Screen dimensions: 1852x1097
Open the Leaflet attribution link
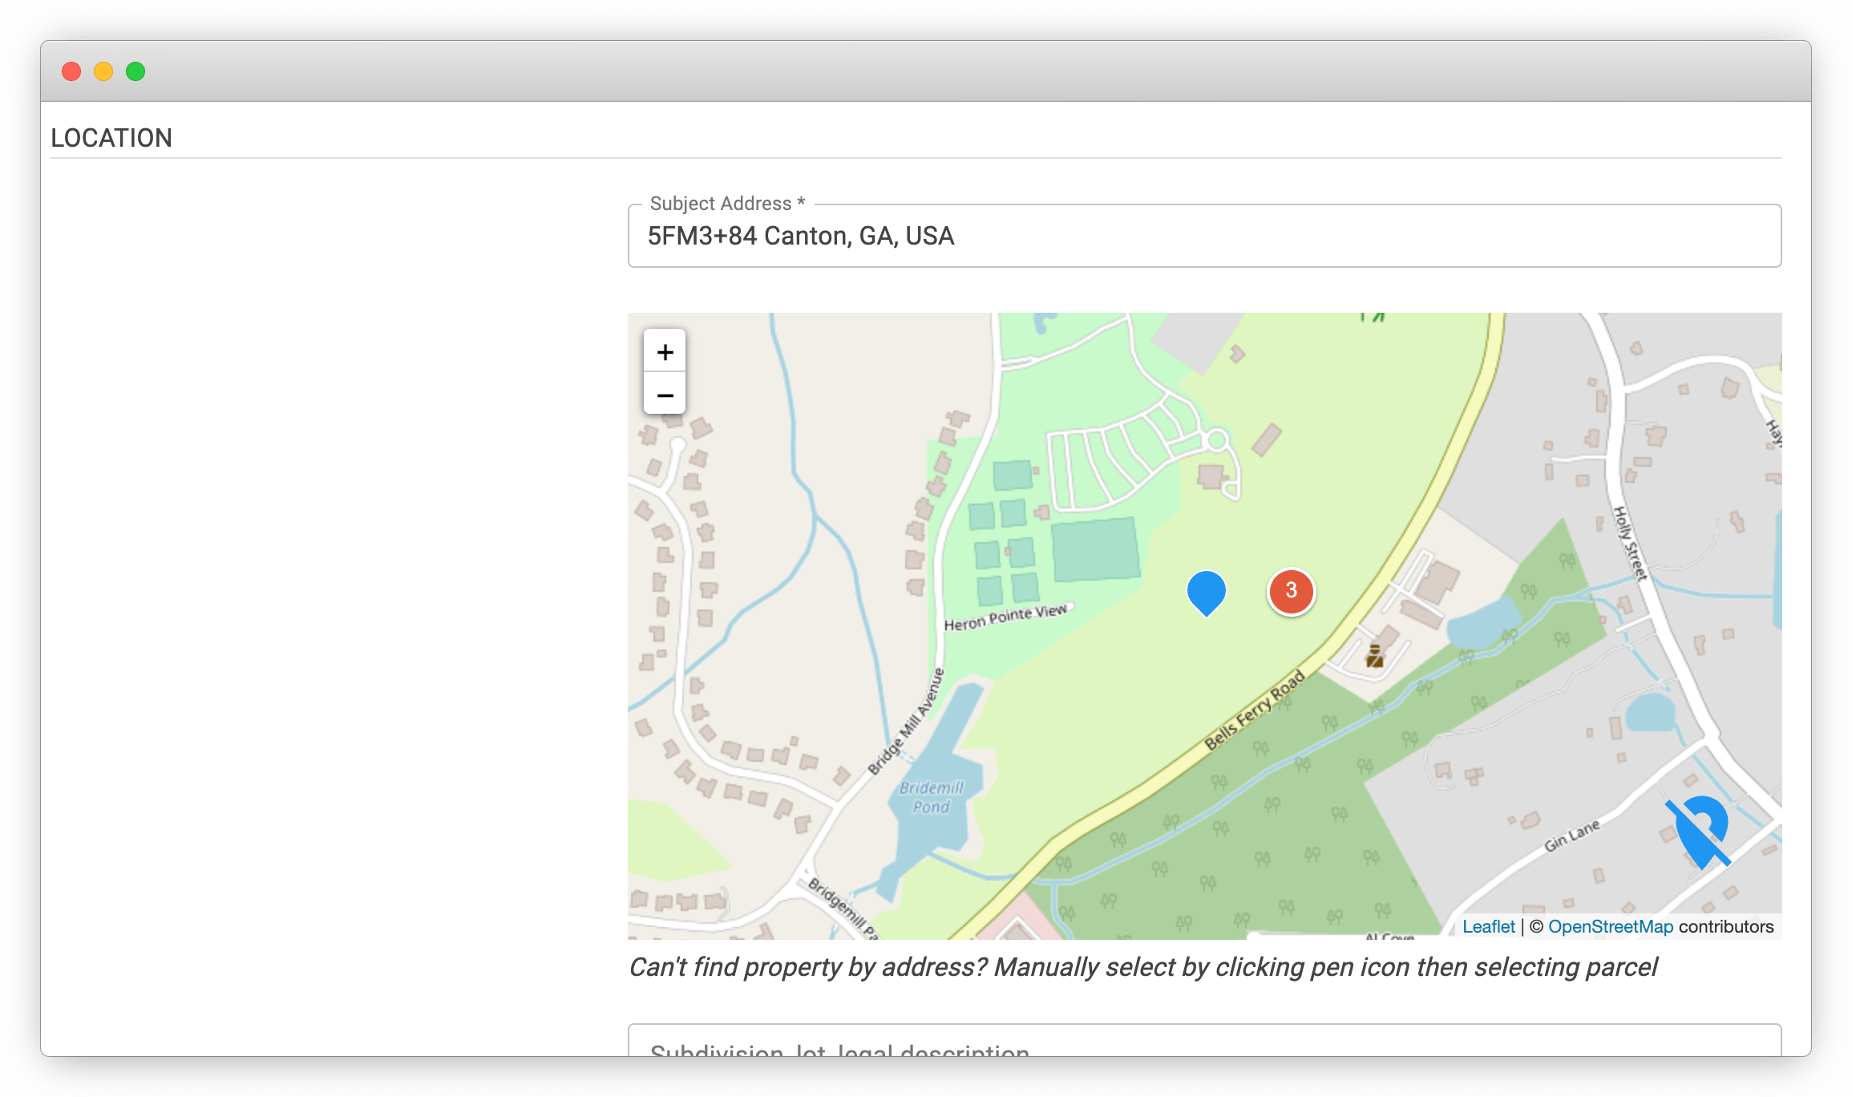[1490, 926]
